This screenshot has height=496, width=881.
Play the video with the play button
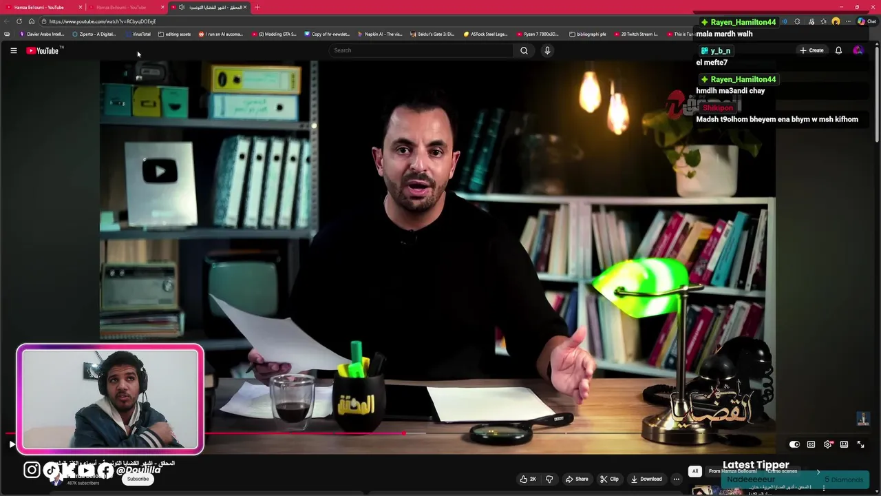[x=12, y=444]
